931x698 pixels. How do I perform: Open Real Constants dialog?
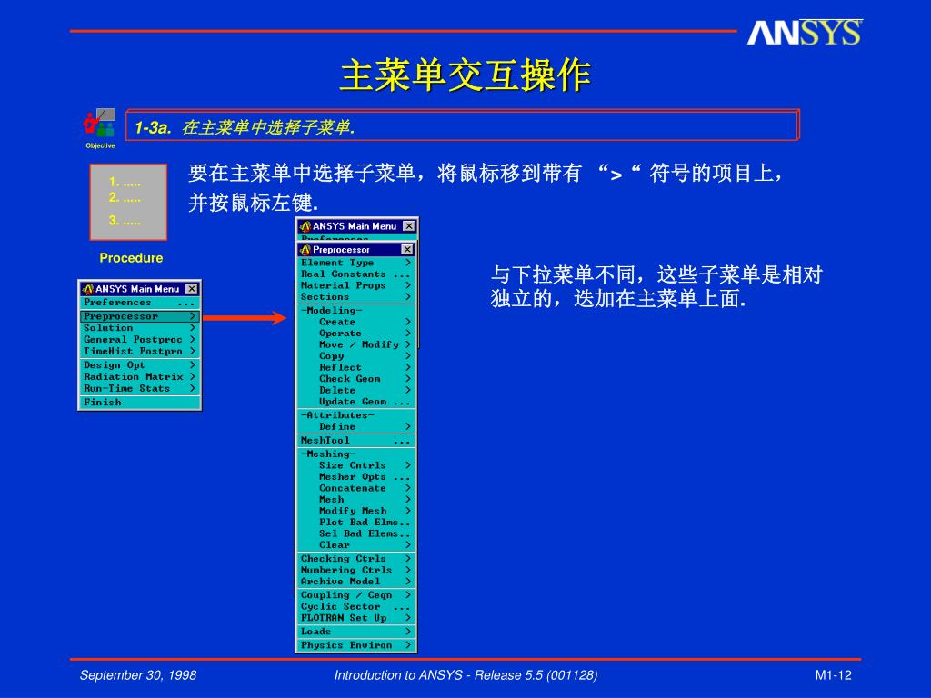(x=355, y=274)
